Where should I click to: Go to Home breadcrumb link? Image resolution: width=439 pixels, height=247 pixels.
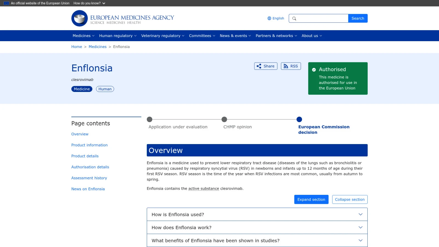pos(77,47)
